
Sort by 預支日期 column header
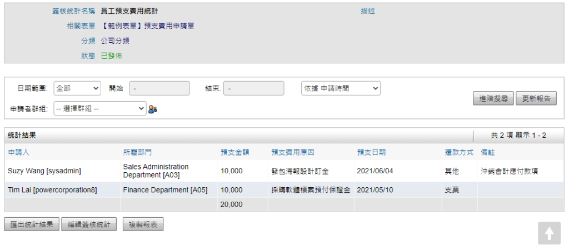click(371, 152)
